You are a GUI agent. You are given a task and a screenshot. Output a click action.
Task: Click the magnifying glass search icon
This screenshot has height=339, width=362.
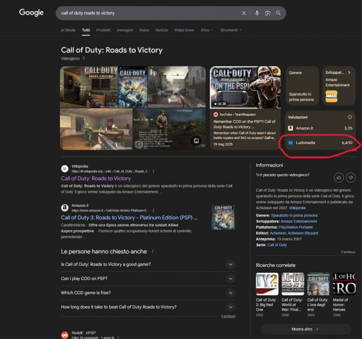(278, 13)
